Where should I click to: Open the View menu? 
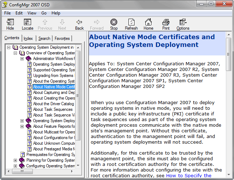(32, 13)
